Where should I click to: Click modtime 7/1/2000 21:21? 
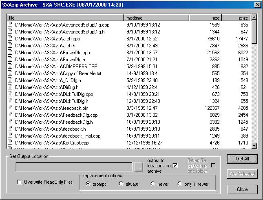pyautogui.click(x=142, y=60)
